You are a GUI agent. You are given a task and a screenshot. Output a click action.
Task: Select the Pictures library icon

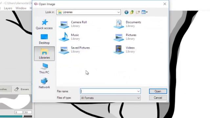(119, 37)
